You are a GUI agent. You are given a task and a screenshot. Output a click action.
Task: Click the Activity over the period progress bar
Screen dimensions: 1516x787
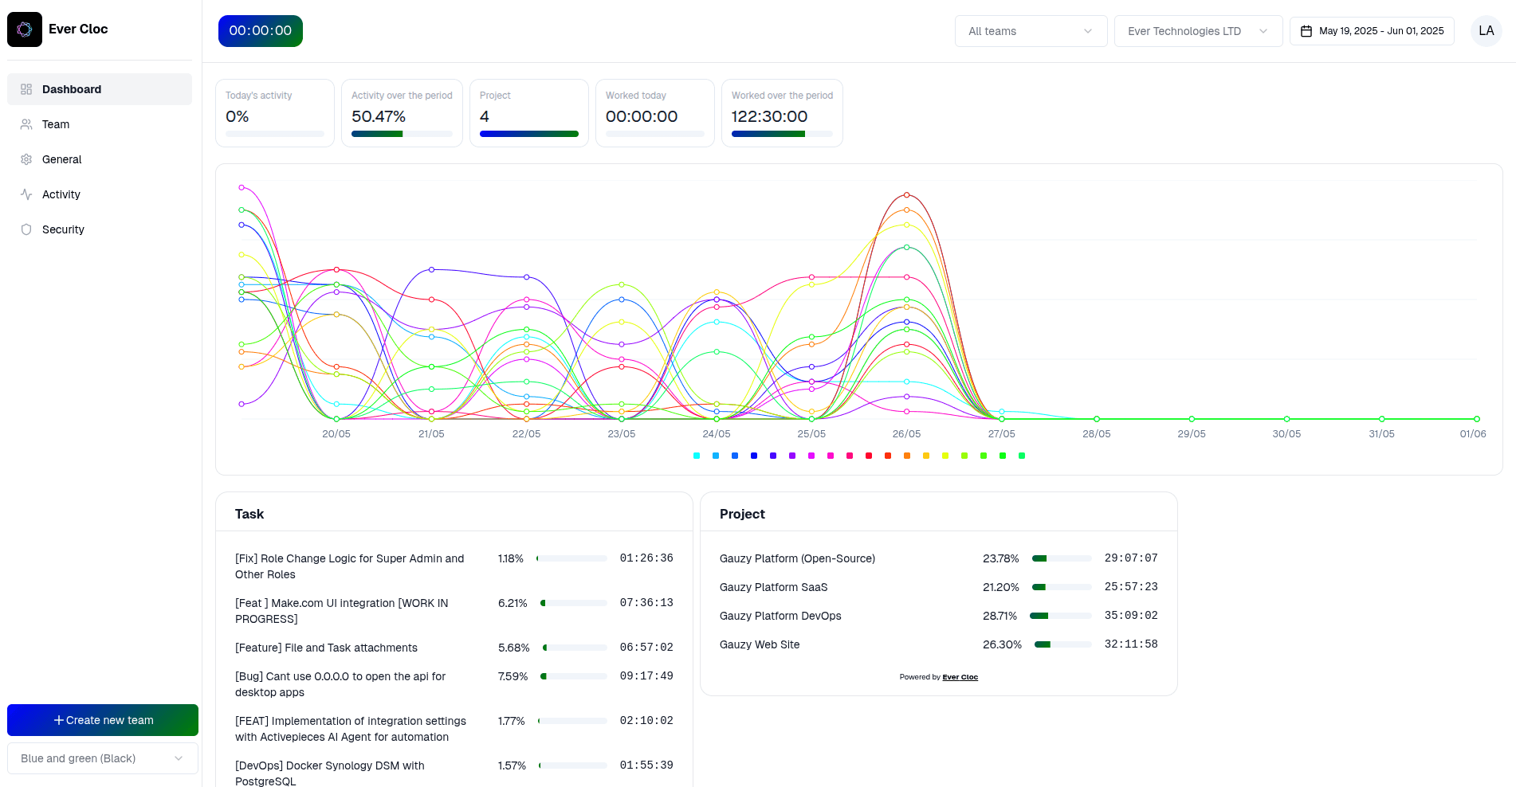(x=402, y=134)
